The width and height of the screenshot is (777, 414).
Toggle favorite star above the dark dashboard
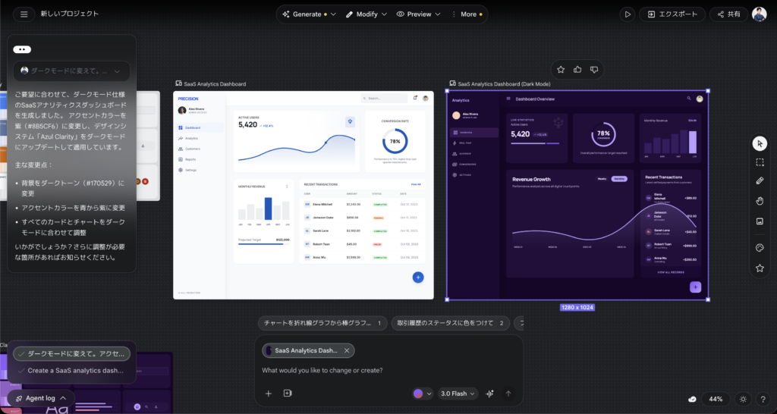click(x=561, y=70)
